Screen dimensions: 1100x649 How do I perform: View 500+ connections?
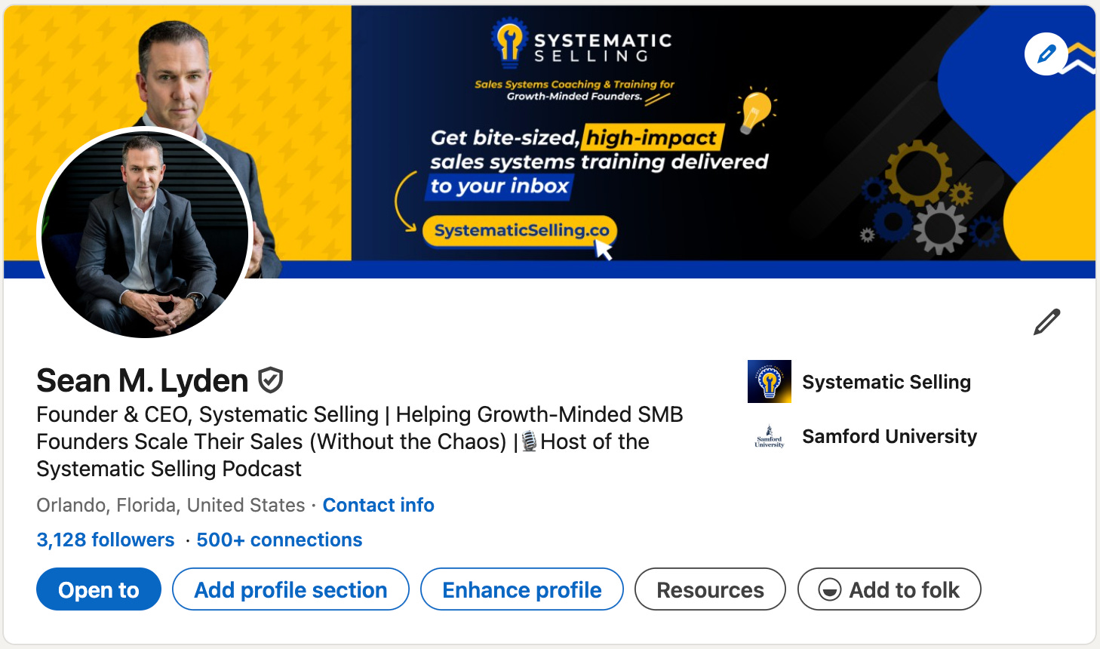(279, 540)
